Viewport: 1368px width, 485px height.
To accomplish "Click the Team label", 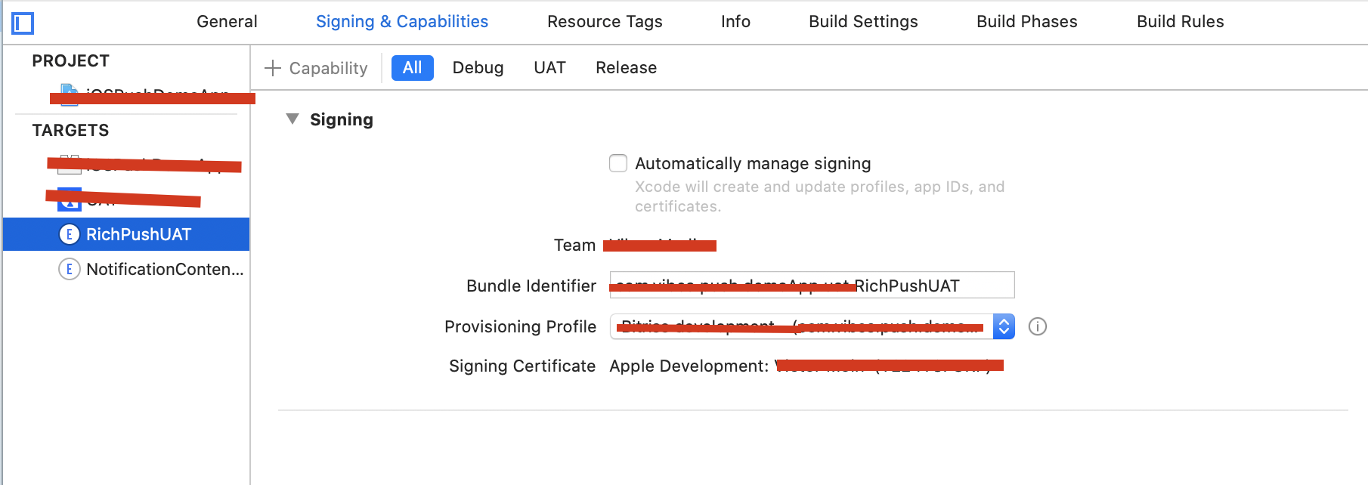I will 574,245.
